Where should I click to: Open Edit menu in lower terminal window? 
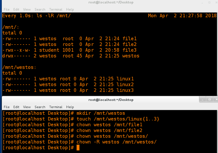click(16, 107)
